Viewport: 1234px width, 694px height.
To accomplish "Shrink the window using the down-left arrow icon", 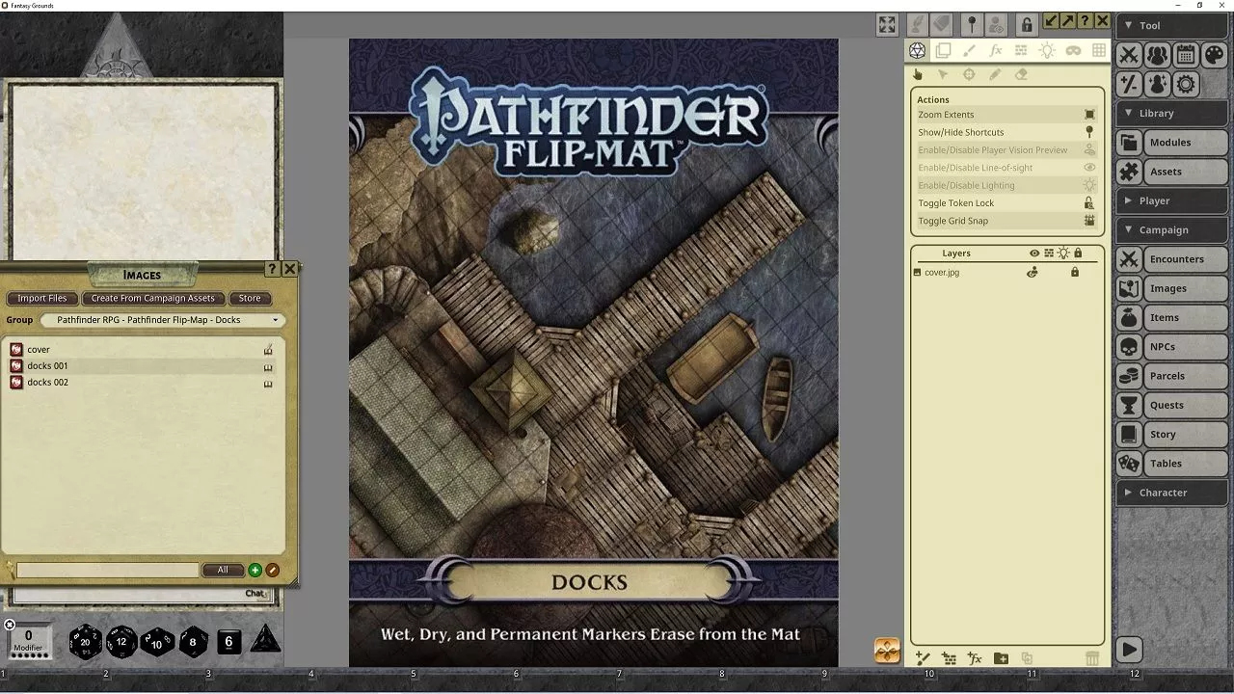I will click(x=1052, y=21).
